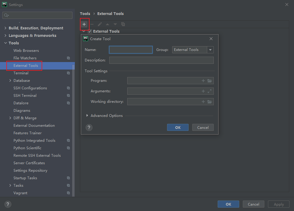This screenshot has height=211, width=294.
Task: Insert macro in Arguments field
Action: point(203,91)
